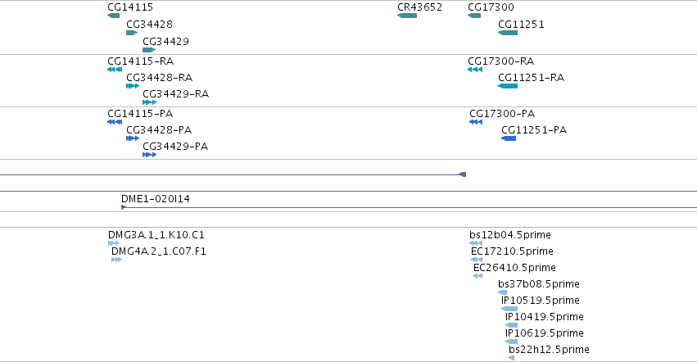Select the IP10619.5prime EST glyph
Image resolution: width=697 pixels, height=362 pixels.
pyautogui.click(x=511, y=342)
